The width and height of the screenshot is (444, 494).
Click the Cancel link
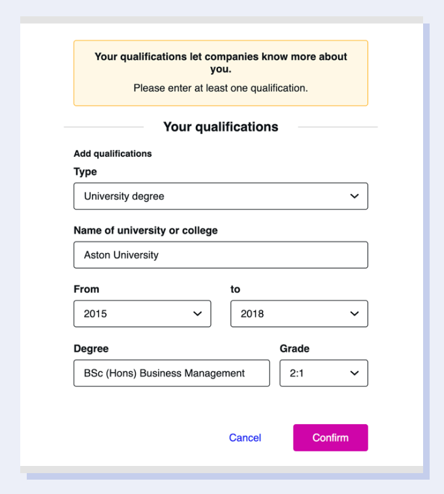245,438
